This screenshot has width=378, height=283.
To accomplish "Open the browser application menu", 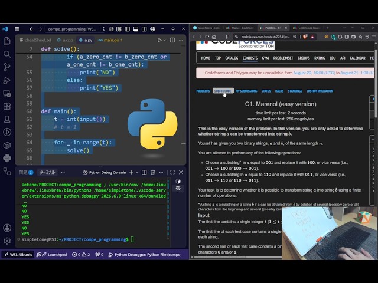I will (374, 37).
